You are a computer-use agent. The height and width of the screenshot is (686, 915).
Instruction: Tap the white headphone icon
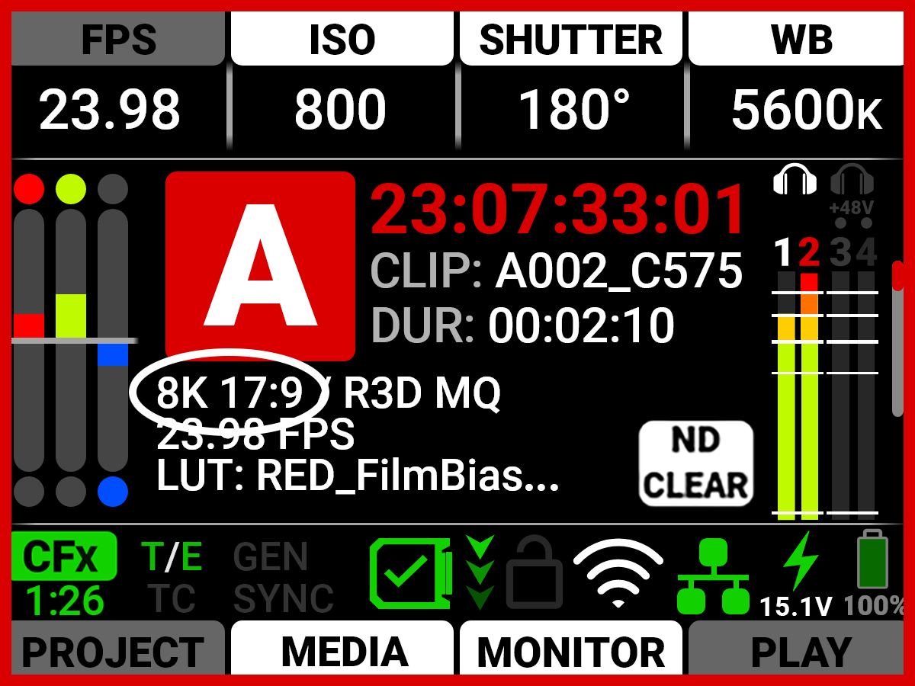tap(795, 179)
